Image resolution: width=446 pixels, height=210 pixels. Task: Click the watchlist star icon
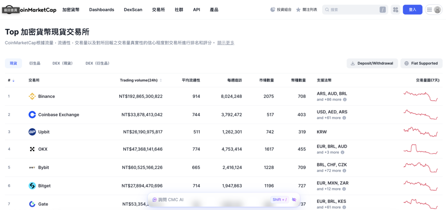(x=298, y=10)
